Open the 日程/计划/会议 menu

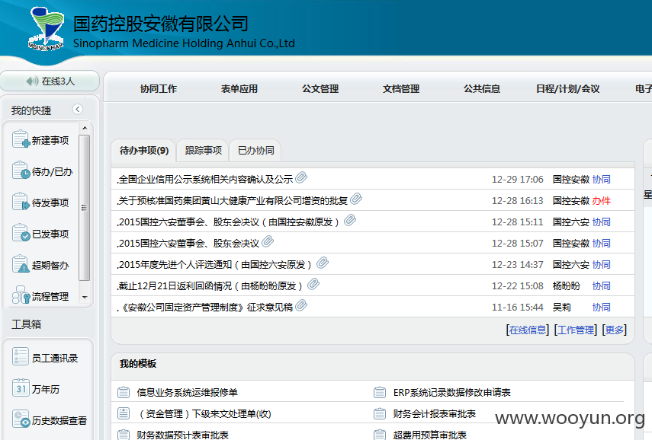568,89
